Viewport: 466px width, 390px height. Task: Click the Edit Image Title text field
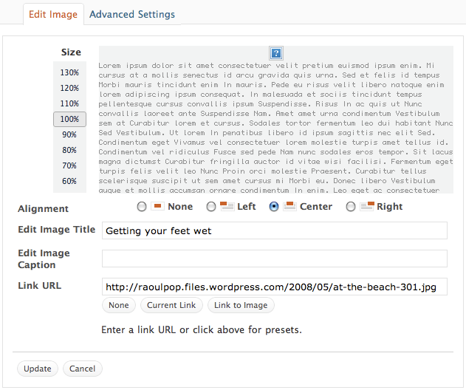pos(274,230)
